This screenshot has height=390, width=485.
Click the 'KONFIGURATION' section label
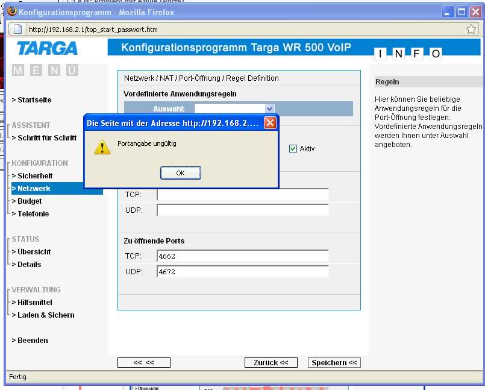click(x=40, y=163)
